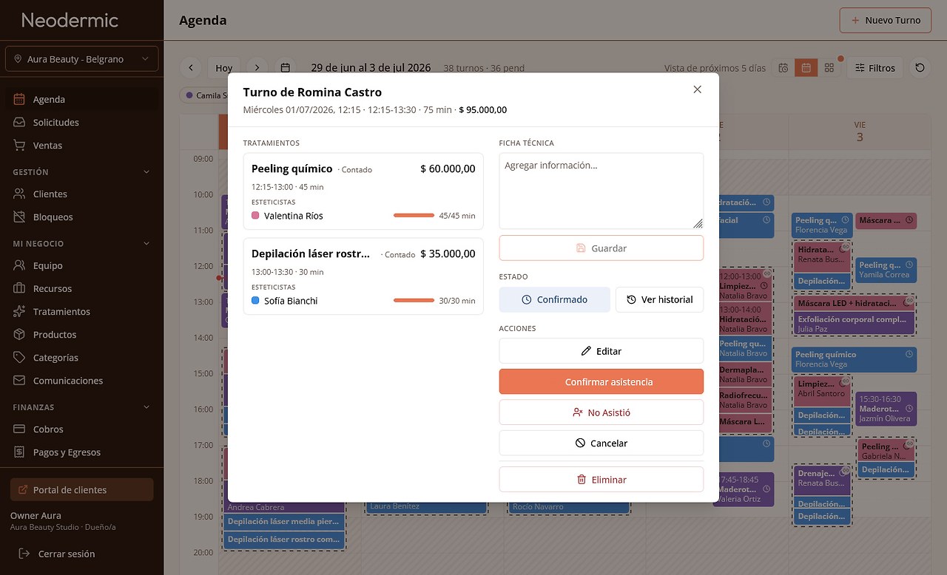Open Portal de clientes
The height and width of the screenshot is (575, 947).
(x=81, y=490)
